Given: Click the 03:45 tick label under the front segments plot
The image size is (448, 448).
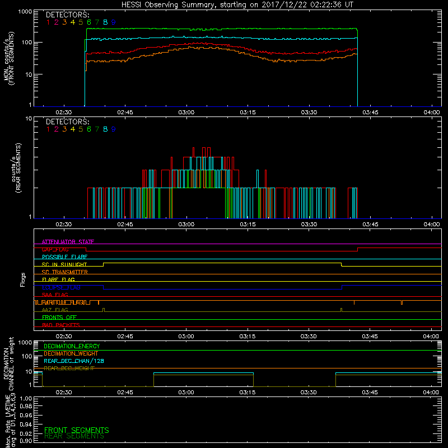Looking at the screenshot, I should 370,113.
